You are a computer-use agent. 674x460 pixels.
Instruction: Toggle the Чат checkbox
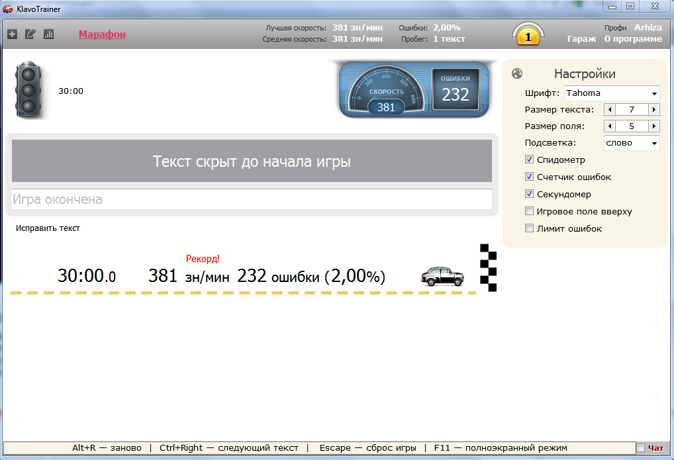[640, 448]
